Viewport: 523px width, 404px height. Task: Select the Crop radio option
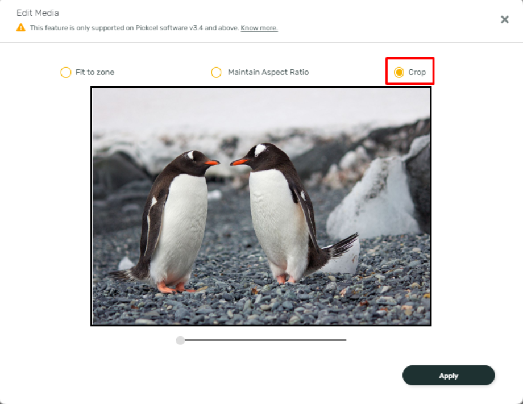[399, 72]
